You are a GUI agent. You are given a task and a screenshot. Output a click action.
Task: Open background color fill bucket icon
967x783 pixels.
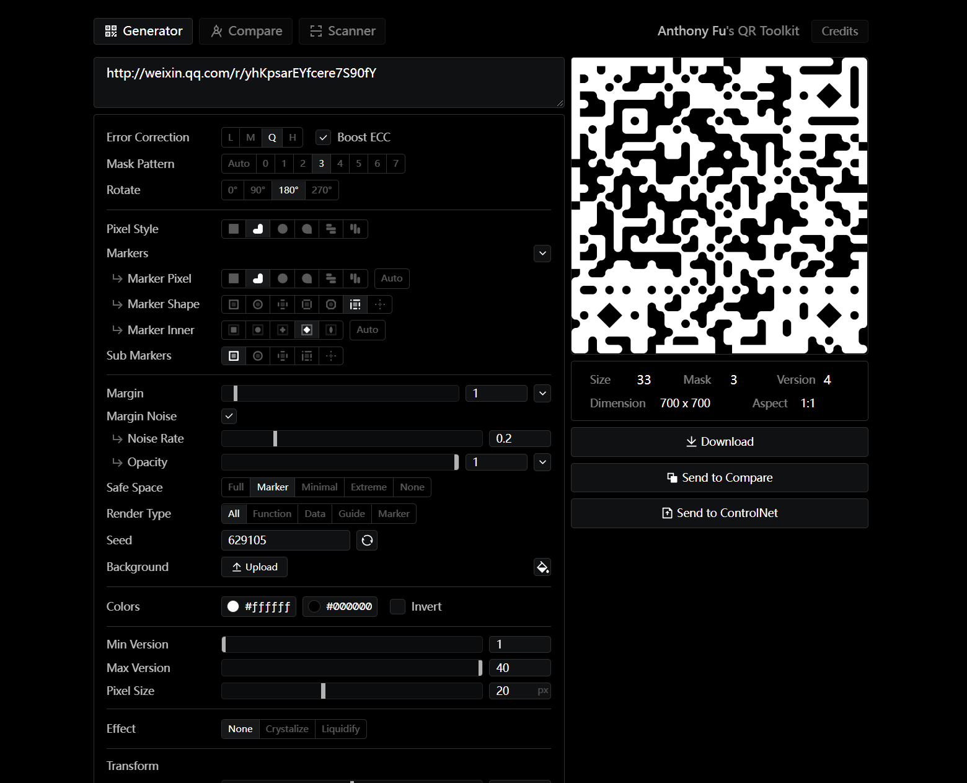click(x=542, y=567)
